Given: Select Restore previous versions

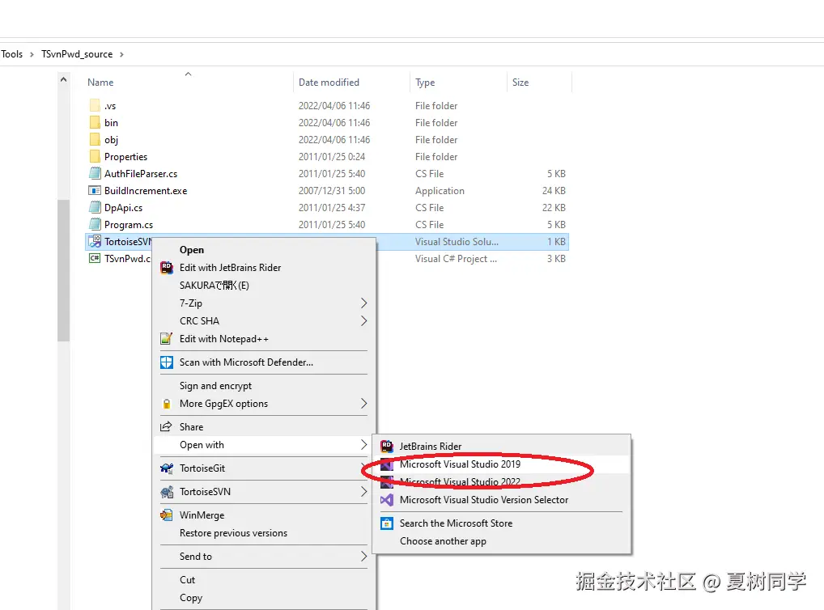Looking at the screenshot, I should 233,533.
